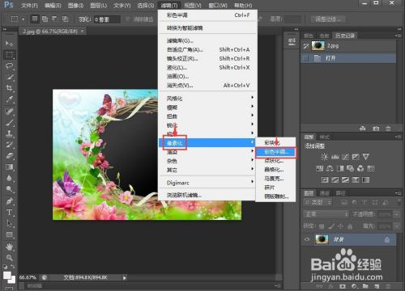The width and height of the screenshot is (405, 291).
Task: Click the background color swatch
Action: pyautogui.click(x=11, y=280)
